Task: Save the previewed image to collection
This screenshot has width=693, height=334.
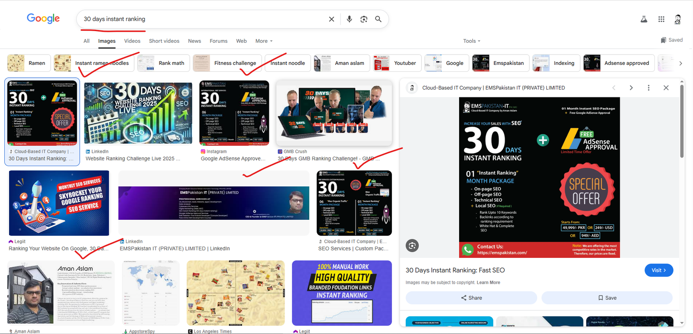Action: coord(607,298)
